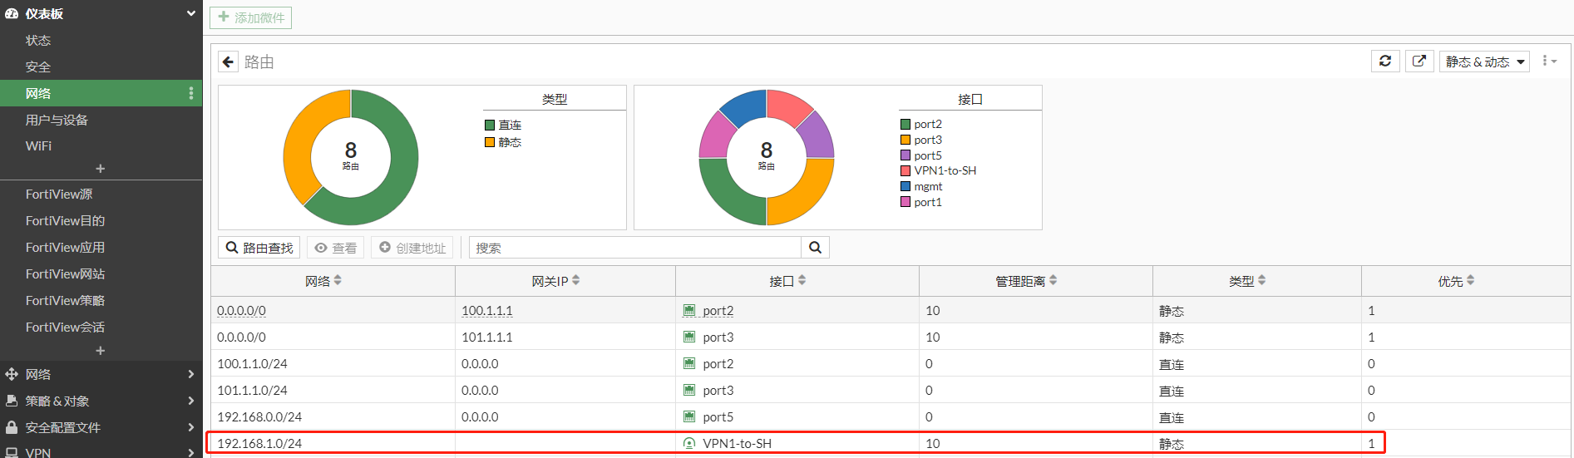Collapse the 仪表板 sidebar section

(x=190, y=13)
